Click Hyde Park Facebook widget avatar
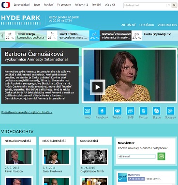Screen dimensions: 178x185 [122, 177]
